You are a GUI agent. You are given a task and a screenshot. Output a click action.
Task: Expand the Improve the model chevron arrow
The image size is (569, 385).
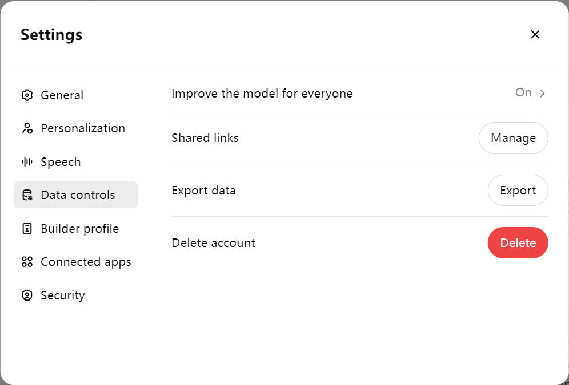point(542,94)
